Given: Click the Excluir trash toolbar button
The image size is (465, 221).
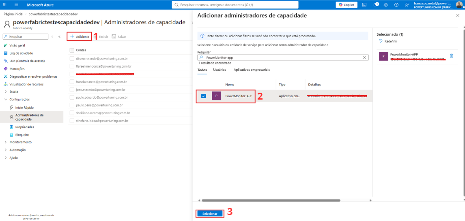Looking at the screenshot, I should 101,37.
